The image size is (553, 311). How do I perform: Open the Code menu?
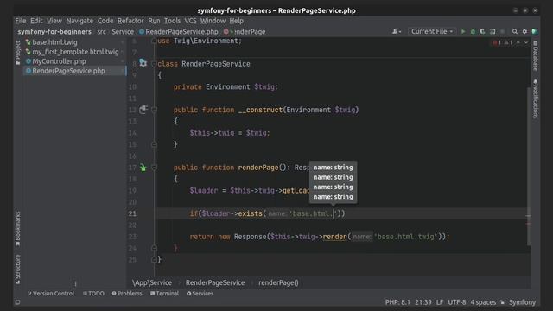point(105,21)
